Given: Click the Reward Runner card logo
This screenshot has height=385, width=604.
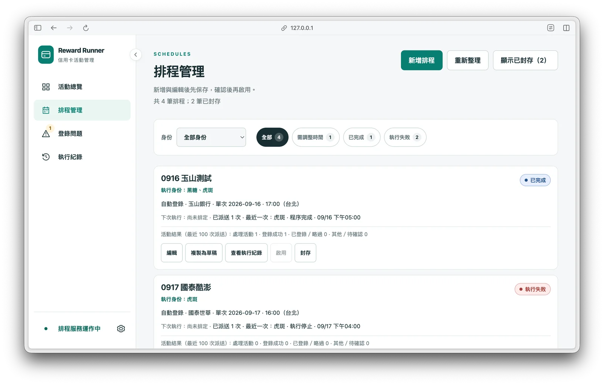Looking at the screenshot, I should (x=46, y=55).
